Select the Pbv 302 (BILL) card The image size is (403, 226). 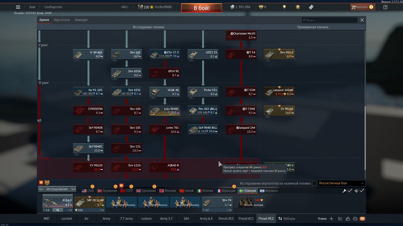click(x=203, y=111)
